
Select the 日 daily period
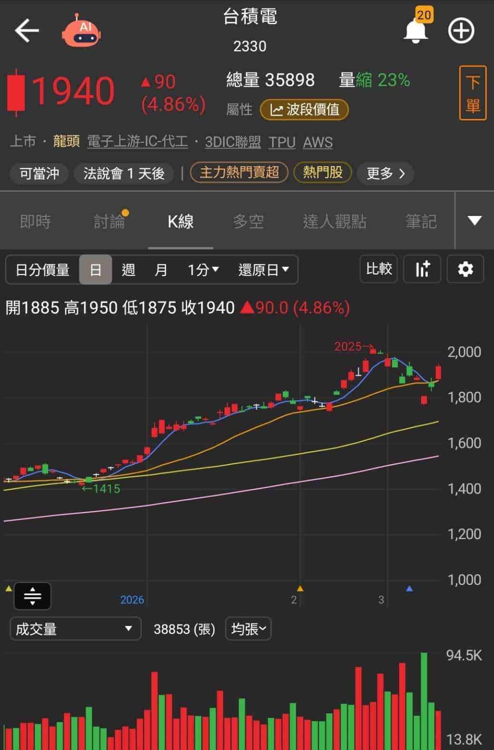click(96, 270)
